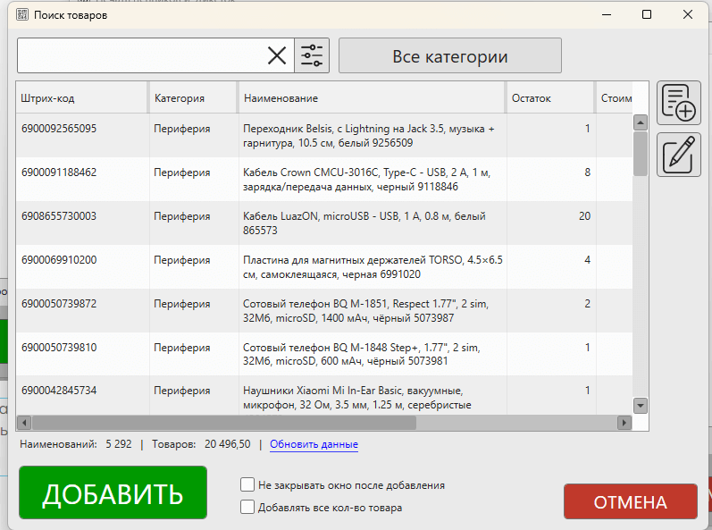Image resolution: width=712 pixels, height=530 pixels.
Task: Click the add new product document icon
Action: coord(679,103)
